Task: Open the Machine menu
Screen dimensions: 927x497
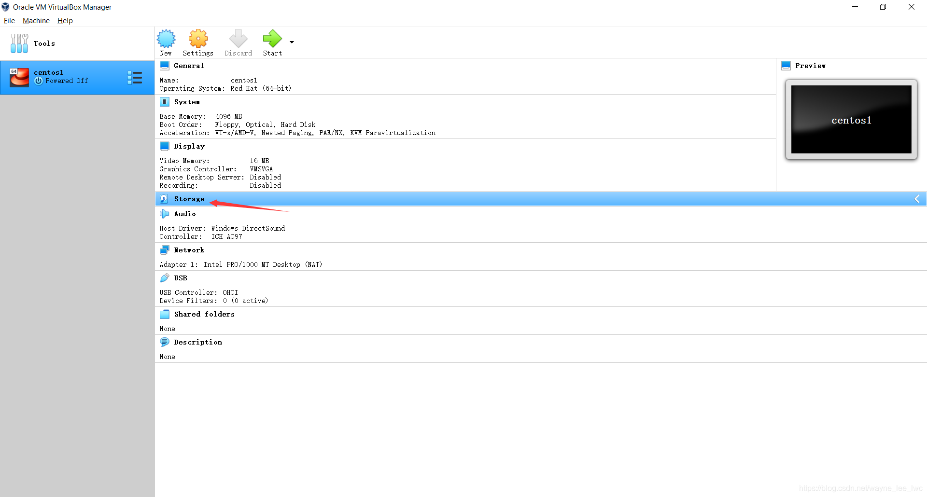Action: point(36,21)
